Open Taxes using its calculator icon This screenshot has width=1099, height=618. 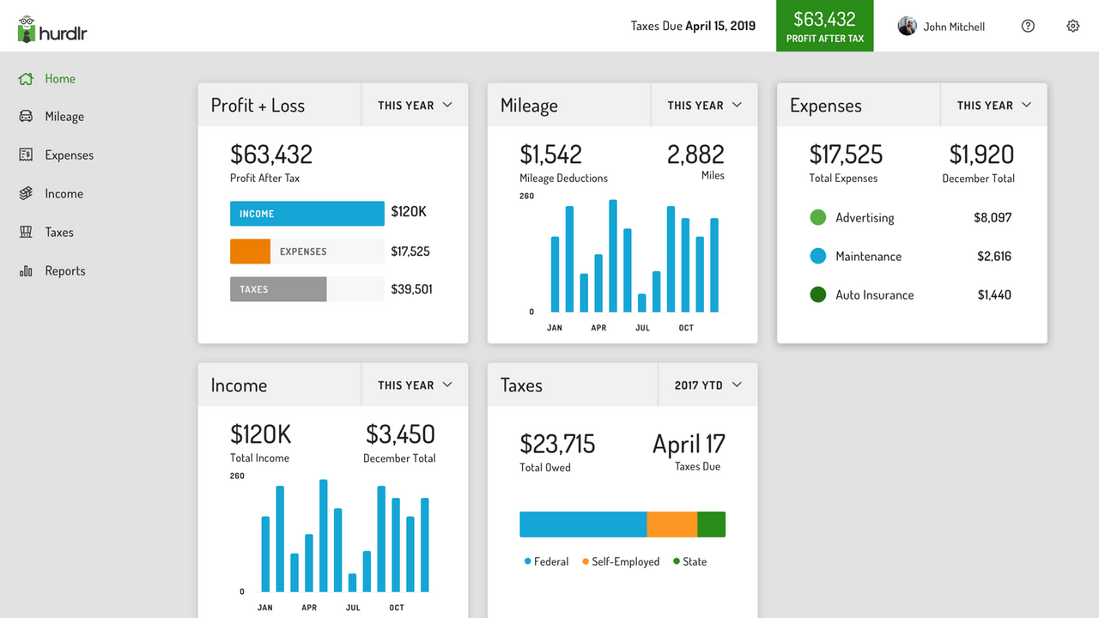pos(25,232)
